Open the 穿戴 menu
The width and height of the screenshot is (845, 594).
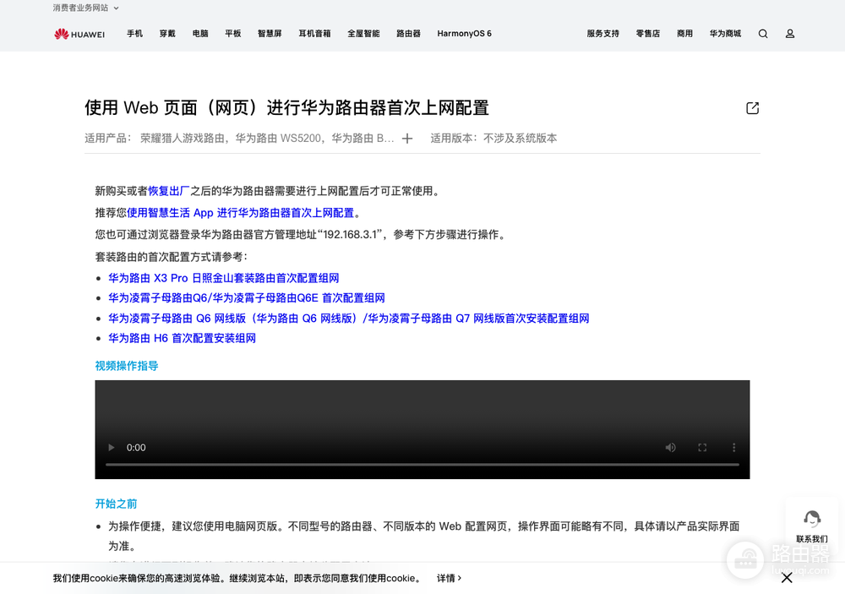(x=167, y=34)
